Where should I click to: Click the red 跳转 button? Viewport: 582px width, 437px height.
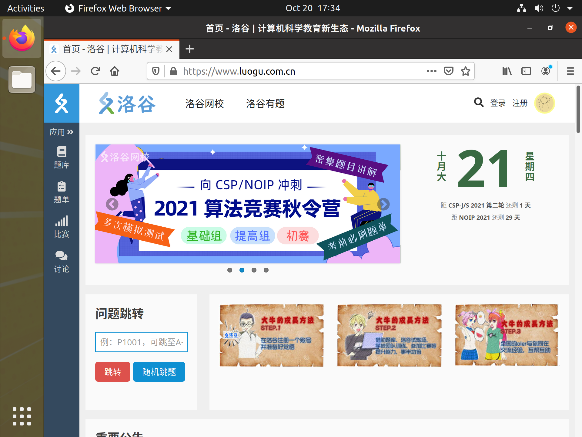(113, 372)
